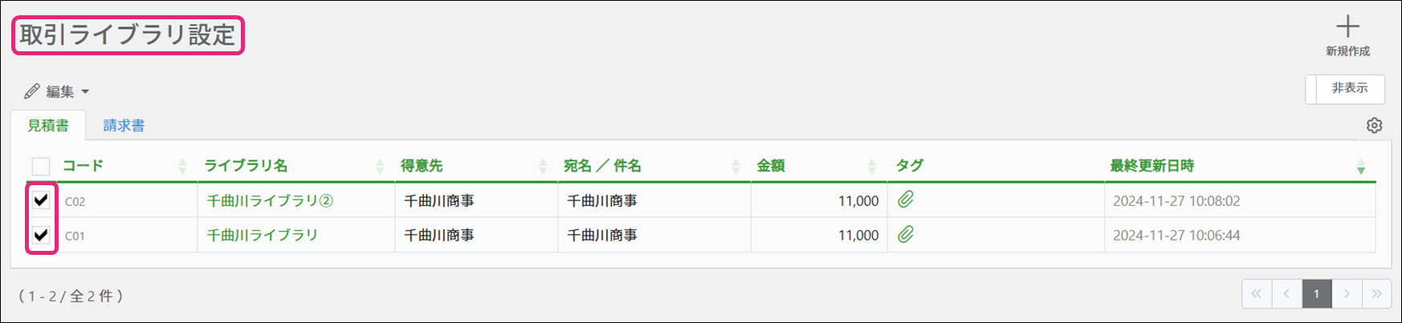Sort by the コード column
Viewport: 1402px width, 323px height.
click(x=84, y=166)
